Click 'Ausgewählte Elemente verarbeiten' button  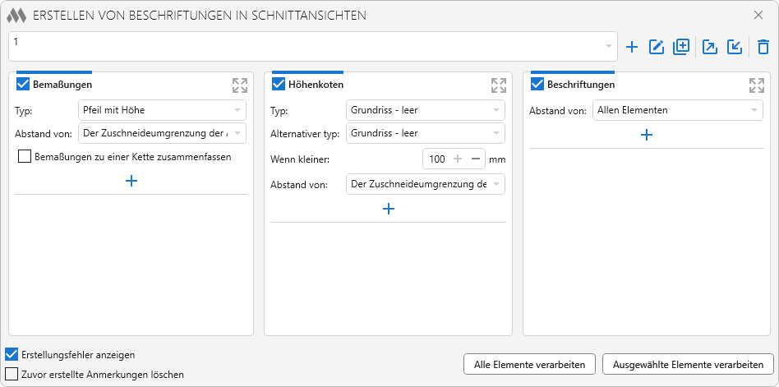688,364
